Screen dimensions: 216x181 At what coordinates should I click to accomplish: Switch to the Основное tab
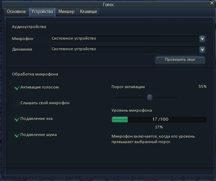pos(16,12)
